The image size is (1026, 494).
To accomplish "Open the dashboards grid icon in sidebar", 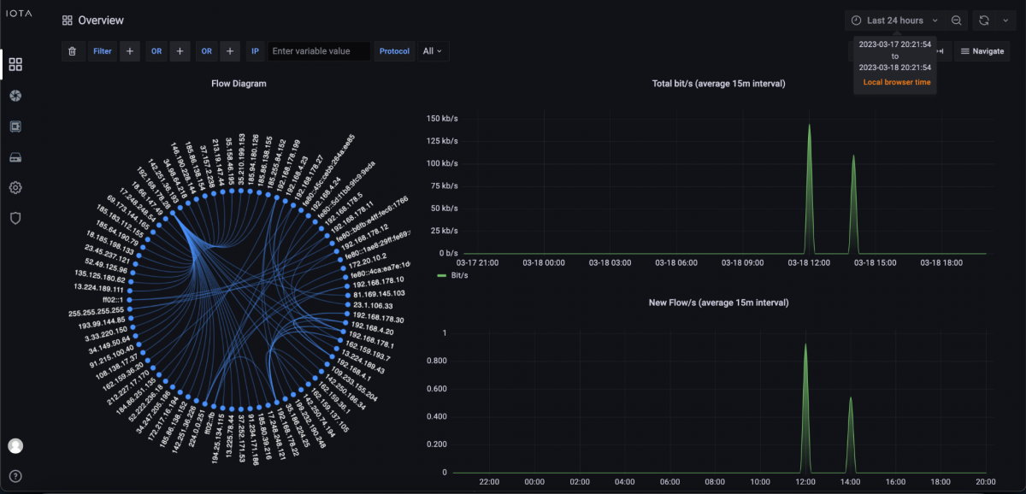I will click(x=15, y=64).
